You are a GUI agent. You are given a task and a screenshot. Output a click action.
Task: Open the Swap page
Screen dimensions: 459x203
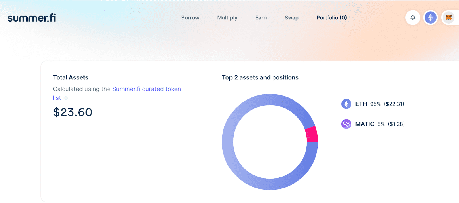point(291,18)
